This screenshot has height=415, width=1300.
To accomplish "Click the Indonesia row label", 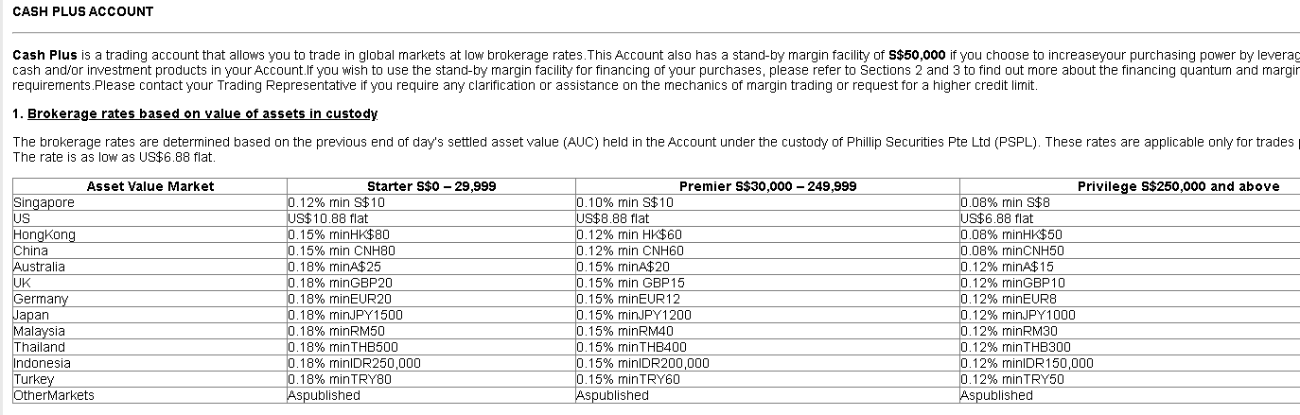I will 43,363.
